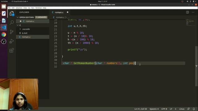Viewport: 198px width, 111px height.
Task: Click the C file icon in roman.c tab
Action: pyautogui.click(x=53, y=12)
